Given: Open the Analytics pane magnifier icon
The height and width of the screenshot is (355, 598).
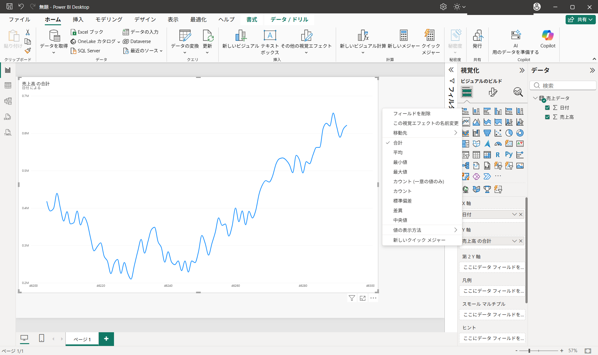Looking at the screenshot, I should click(518, 92).
